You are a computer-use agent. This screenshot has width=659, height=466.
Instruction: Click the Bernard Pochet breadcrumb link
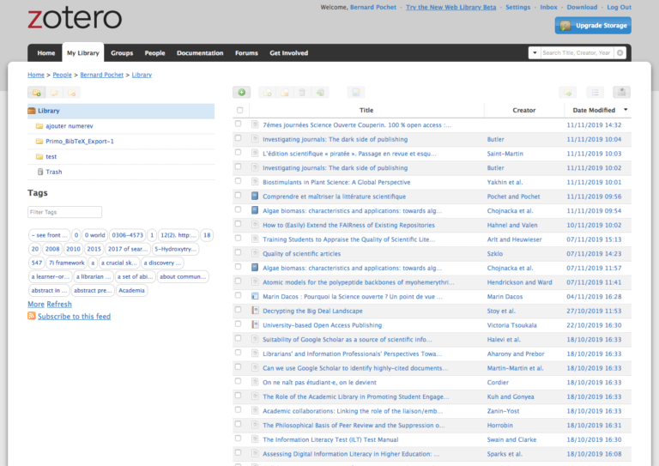coord(102,75)
